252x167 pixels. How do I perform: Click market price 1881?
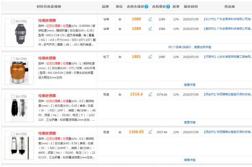[136, 57]
